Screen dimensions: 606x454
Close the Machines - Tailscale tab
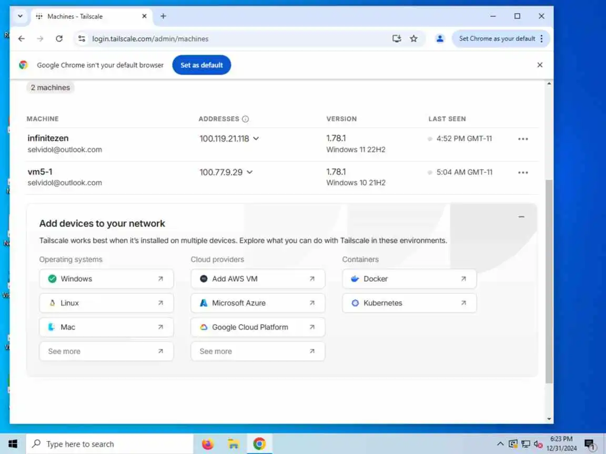[x=144, y=16]
